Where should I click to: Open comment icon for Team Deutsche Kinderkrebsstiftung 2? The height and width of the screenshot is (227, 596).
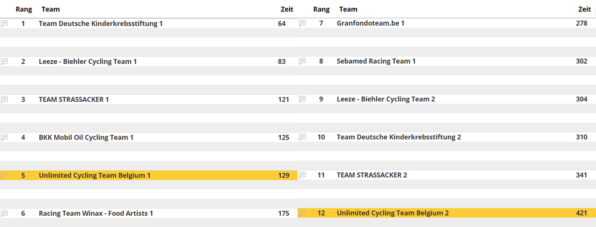click(302, 137)
